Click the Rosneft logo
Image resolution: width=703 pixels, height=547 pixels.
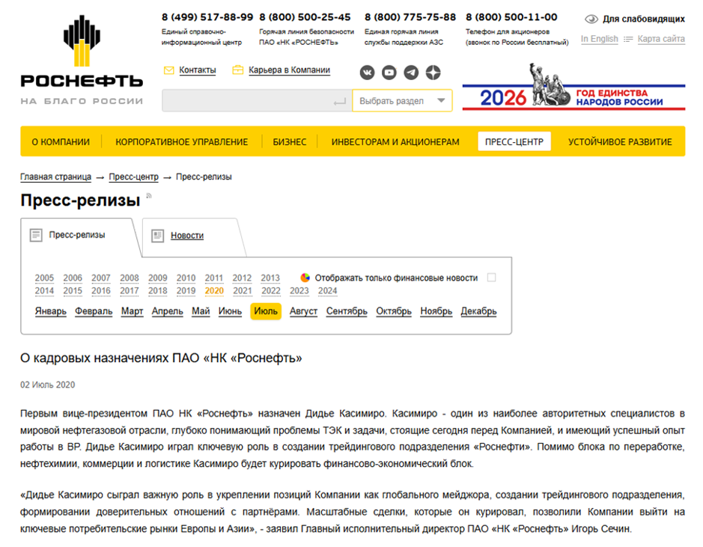82,60
